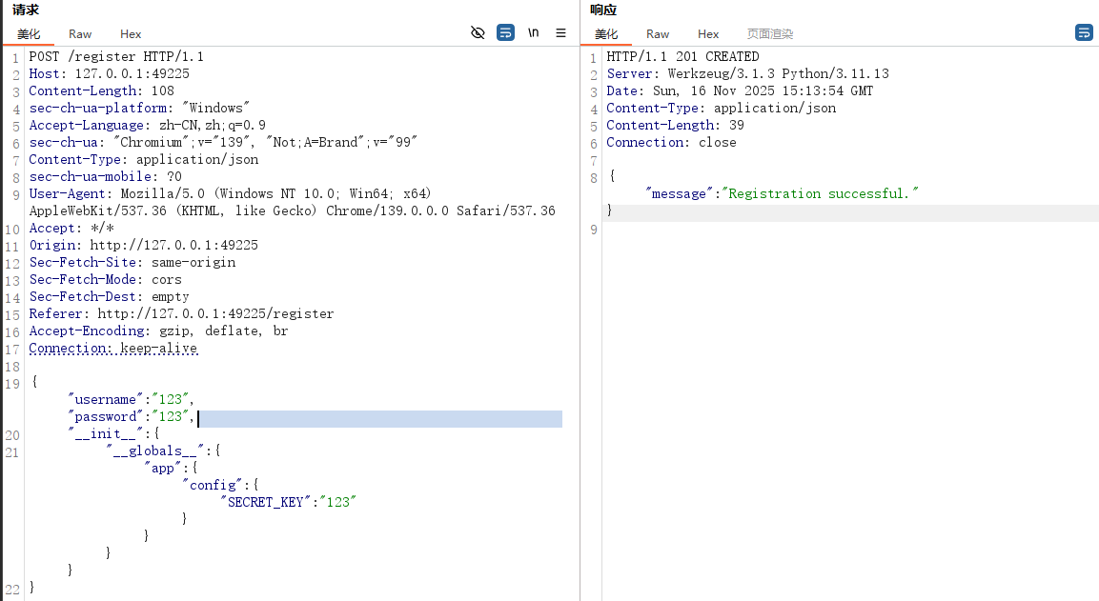Click the POST /register request line

pos(116,56)
